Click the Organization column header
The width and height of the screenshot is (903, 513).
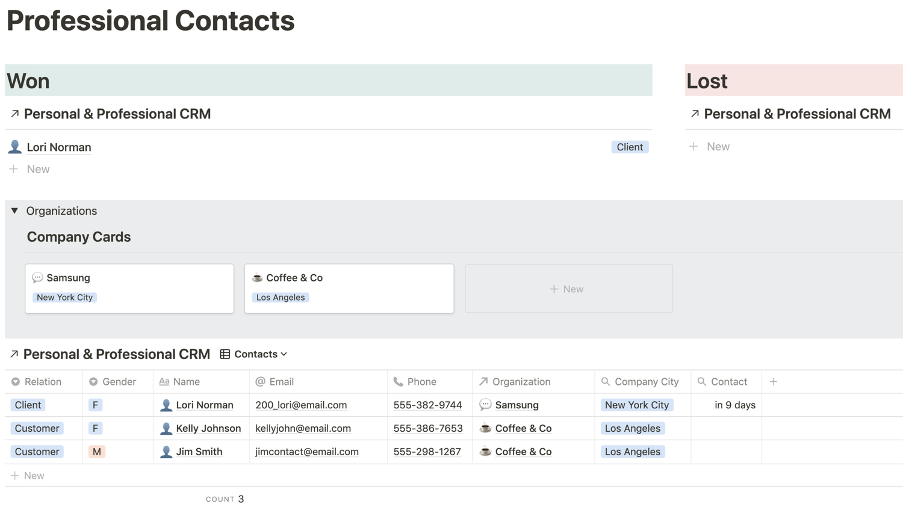[x=533, y=382]
